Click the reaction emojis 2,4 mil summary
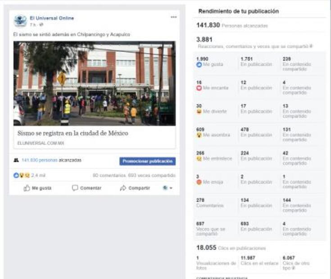This screenshot has width=331, height=279. [x=29, y=175]
